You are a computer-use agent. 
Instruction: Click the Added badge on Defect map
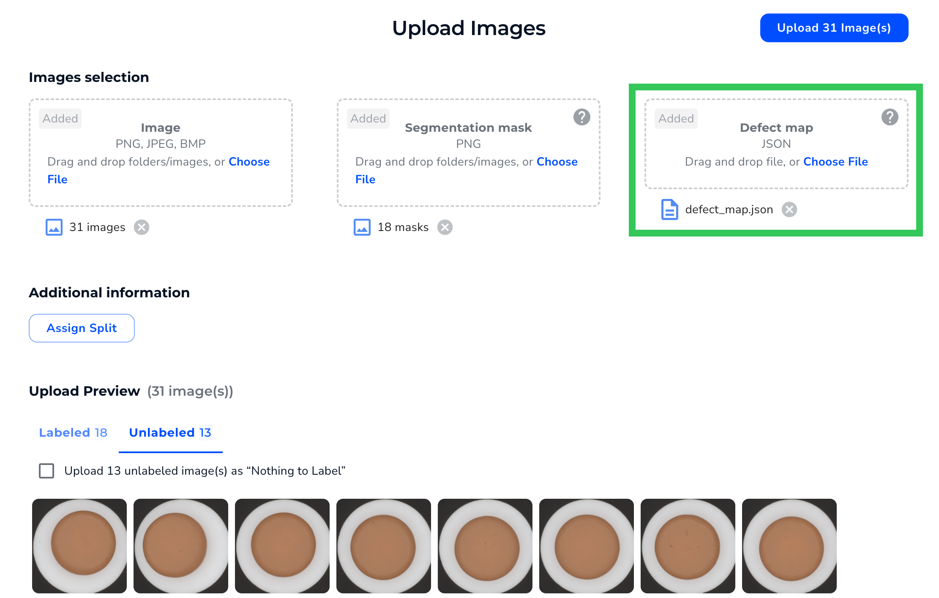click(x=676, y=119)
